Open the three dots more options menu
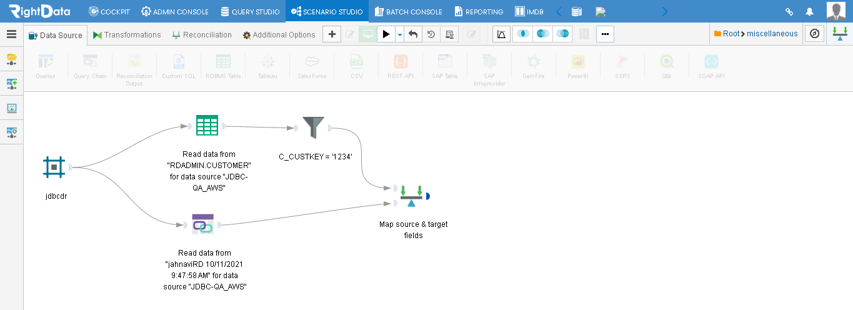This screenshot has width=853, height=310. (605, 34)
